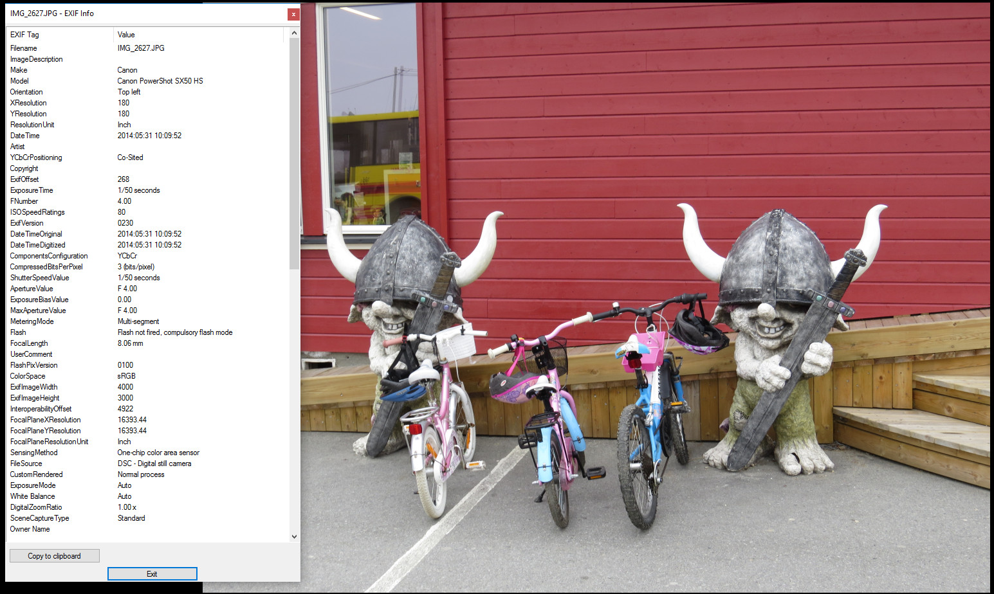Click the YResolution value "180"
994x594 pixels.
(124, 114)
